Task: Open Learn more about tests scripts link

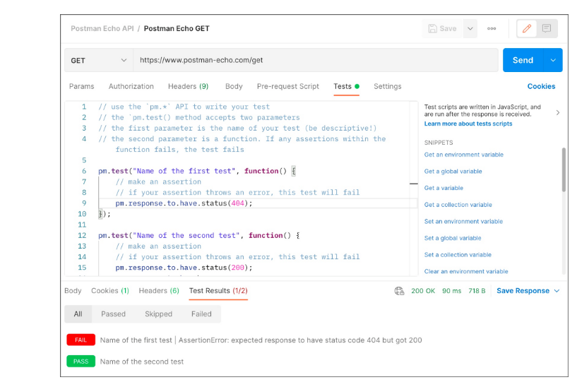Action: [x=468, y=124]
